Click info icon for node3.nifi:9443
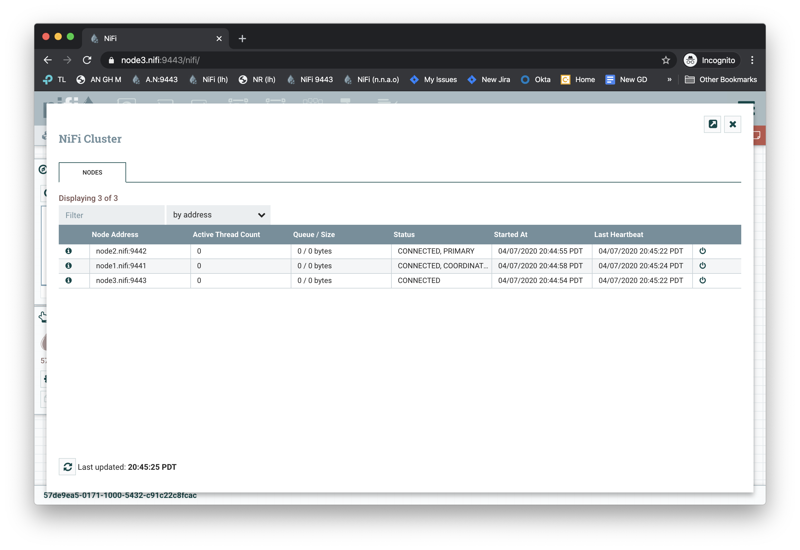This screenshot has width=800, height=550. tap(69, 281)
